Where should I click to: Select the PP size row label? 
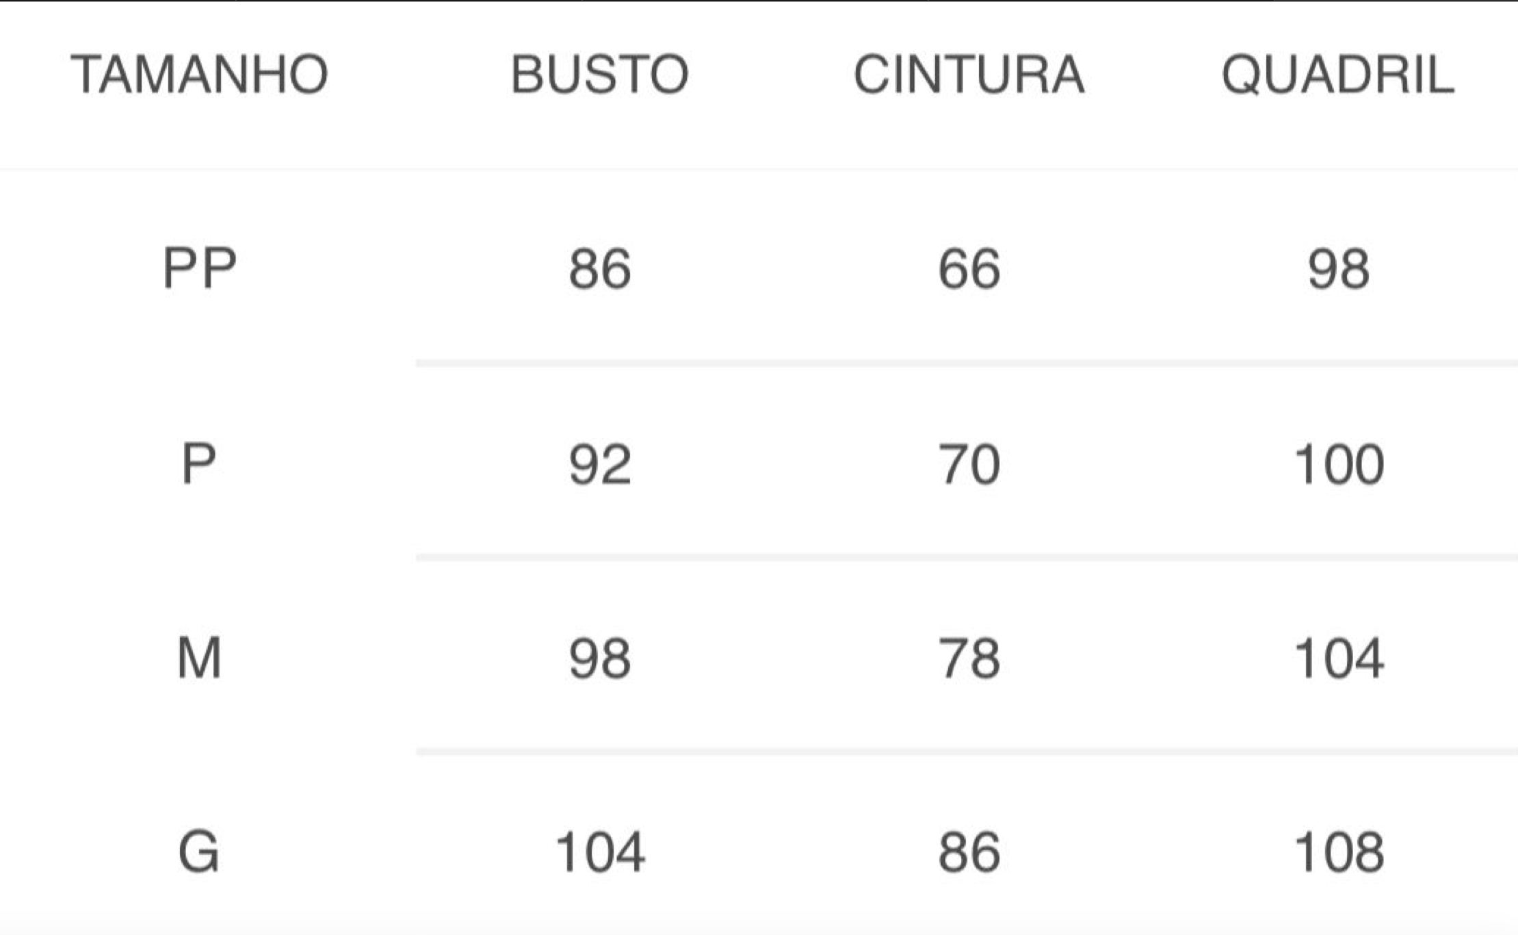coord(199,268)
